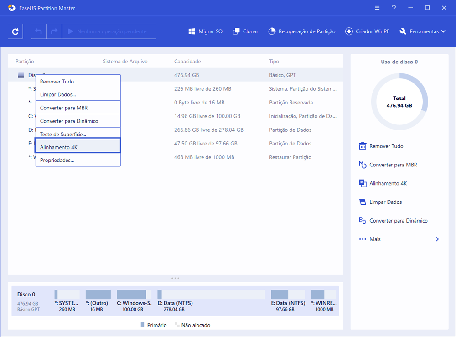This screenshot has height=337, width=456.
Task: Click the panel splitter three dots handle
Action: coord(176,278)
